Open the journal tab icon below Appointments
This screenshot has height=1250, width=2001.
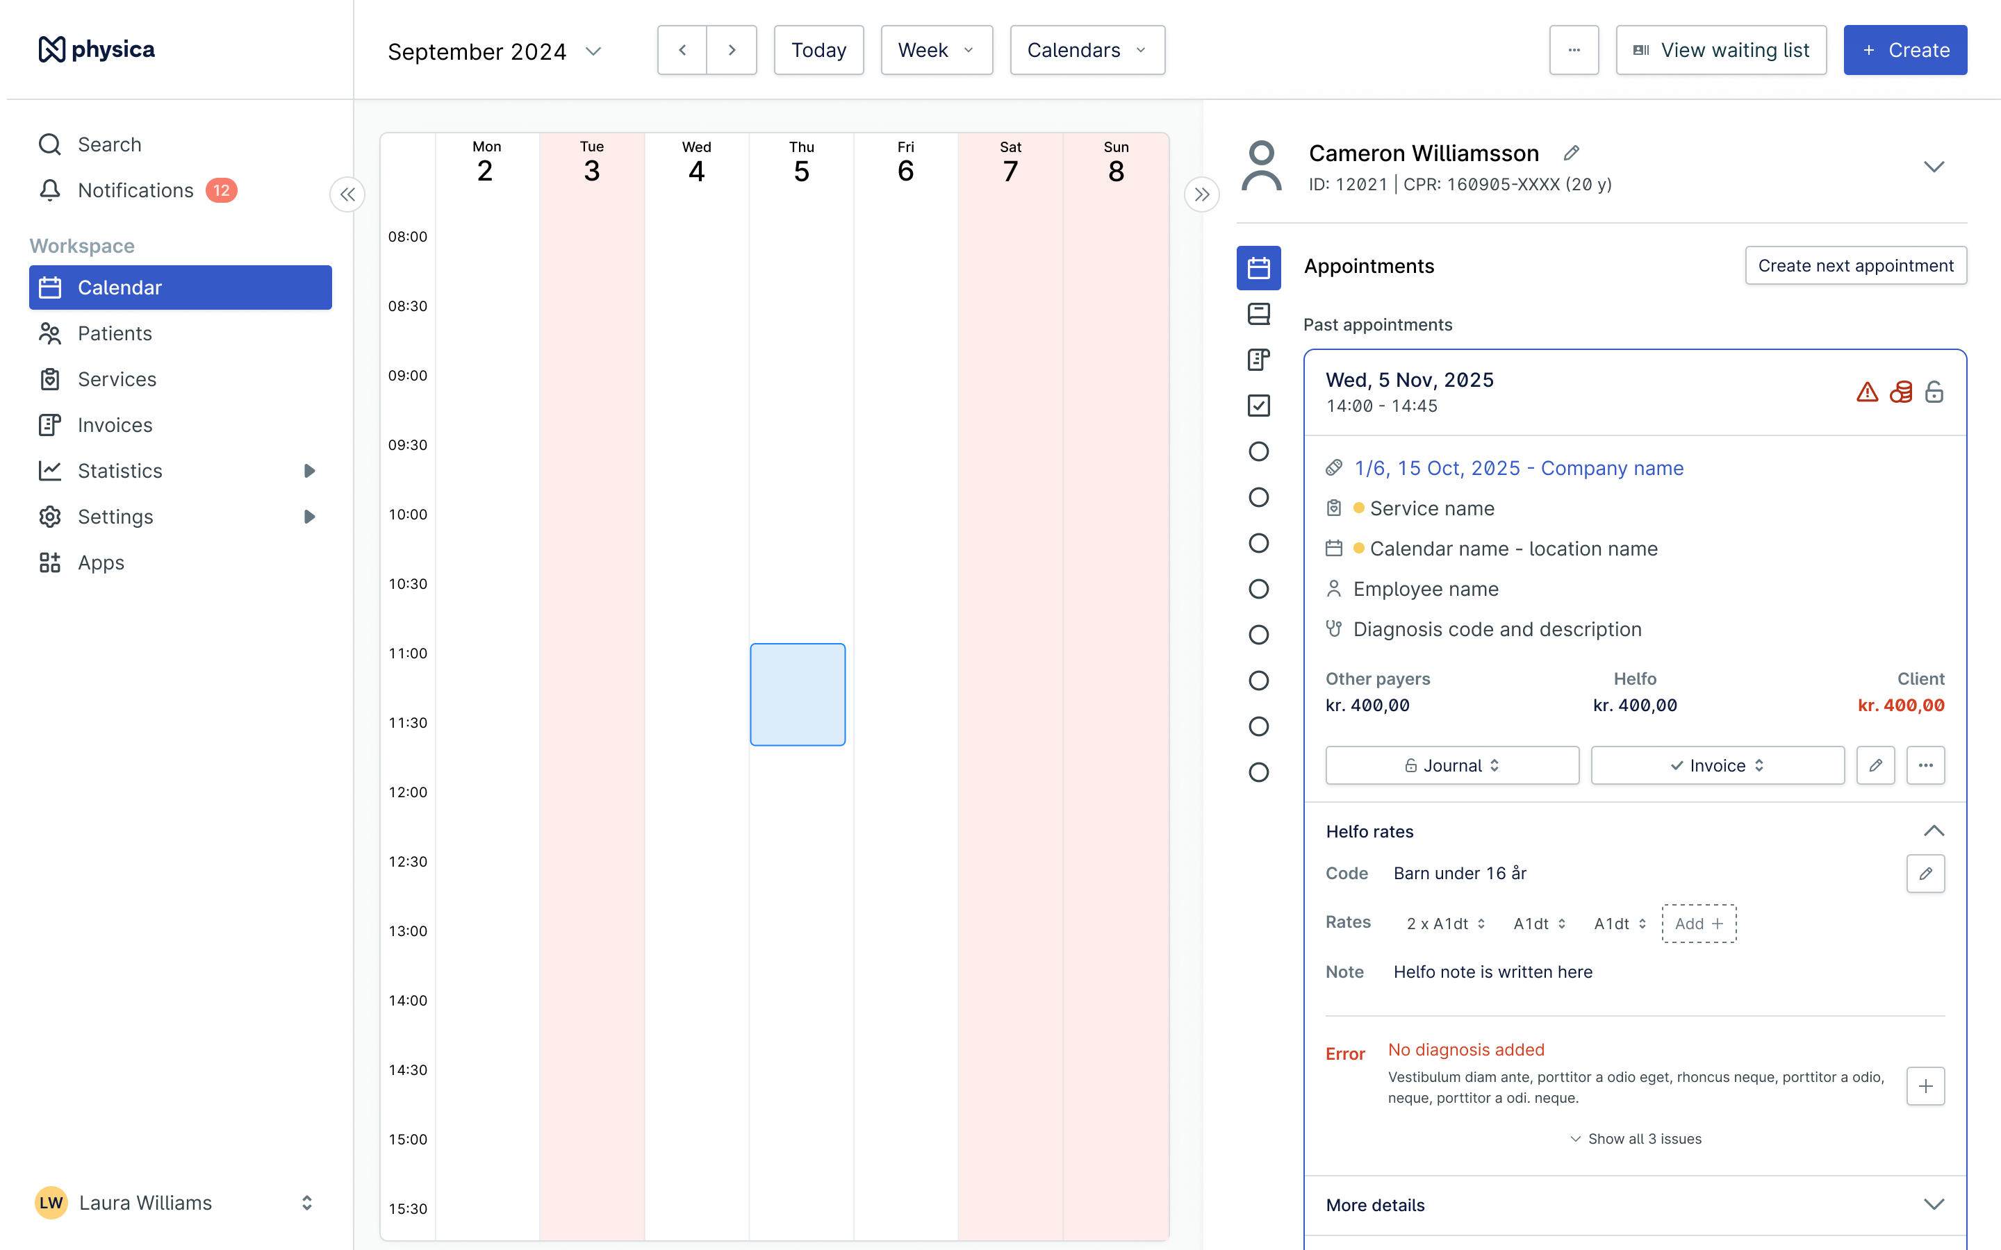pyautogui.click(x=1258, y=313)
